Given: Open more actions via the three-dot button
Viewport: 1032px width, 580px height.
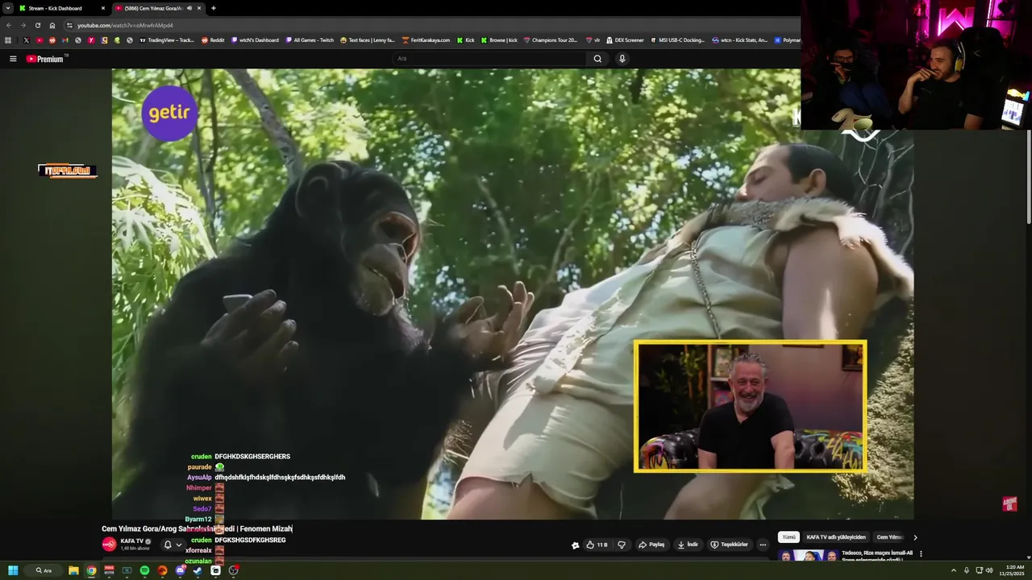Looking at the screenshot, I should point(763,545).
